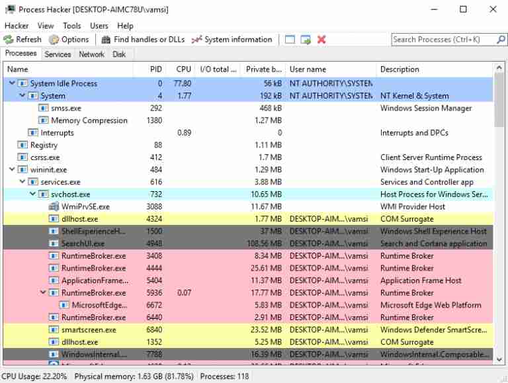Open the Tools menu

point(72,26)
